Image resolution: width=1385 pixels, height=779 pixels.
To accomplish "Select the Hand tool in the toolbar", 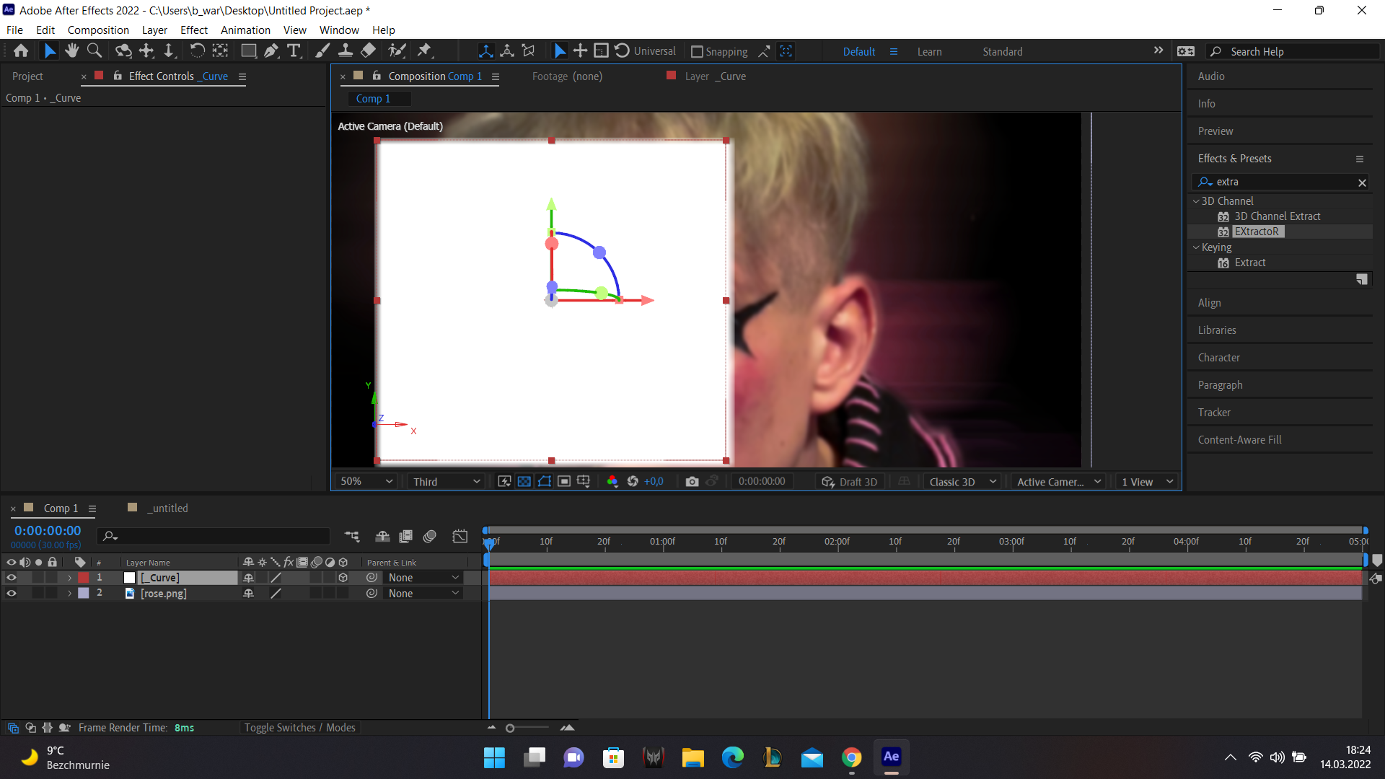I will pos(71,50).
